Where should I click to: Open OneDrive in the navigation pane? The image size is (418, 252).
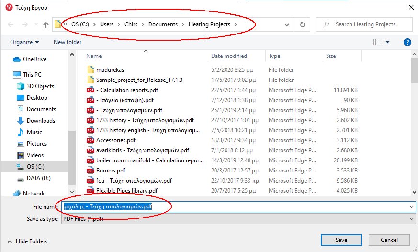(x=34, y=59)
